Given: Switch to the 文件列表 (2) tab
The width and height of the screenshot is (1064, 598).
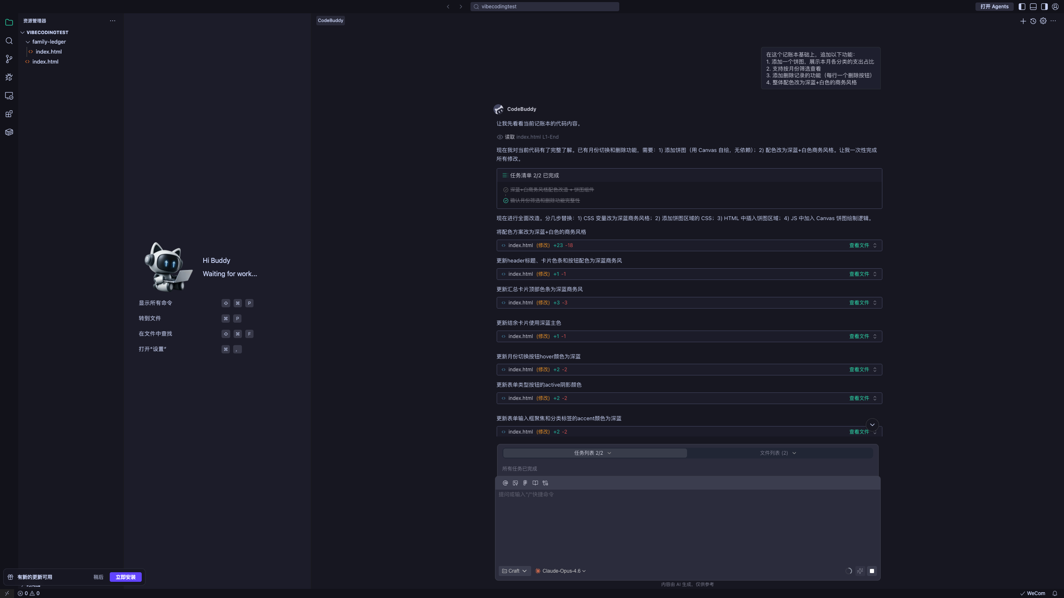Looking at the screenshot, I should pos(778,453).
